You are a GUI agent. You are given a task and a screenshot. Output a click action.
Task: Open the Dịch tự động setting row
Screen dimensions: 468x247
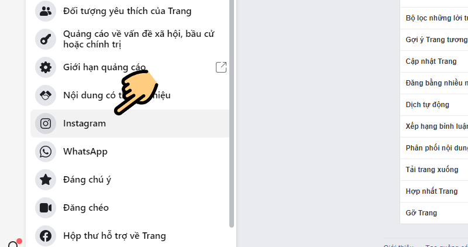click(434, 105)
